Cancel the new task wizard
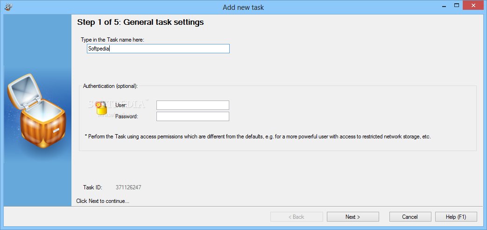 click(x=410, y=216)
